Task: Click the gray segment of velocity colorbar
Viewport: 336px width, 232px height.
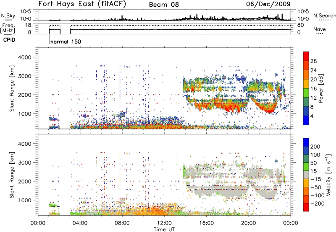Action: pos(306,175)
